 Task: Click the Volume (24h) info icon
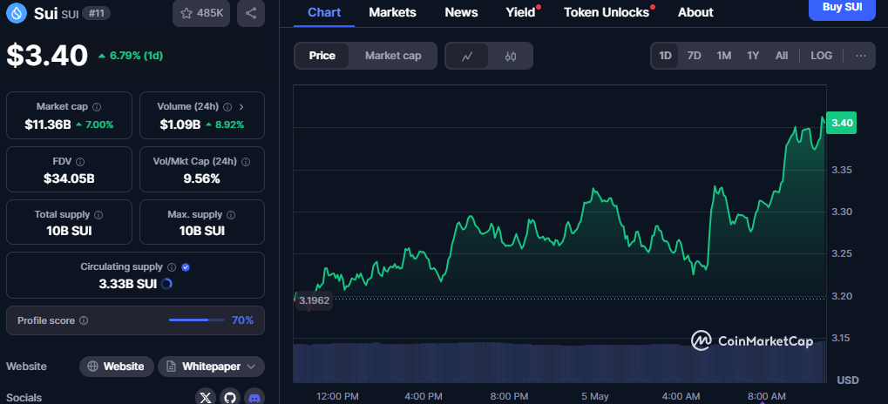click(x=227, y=106)
